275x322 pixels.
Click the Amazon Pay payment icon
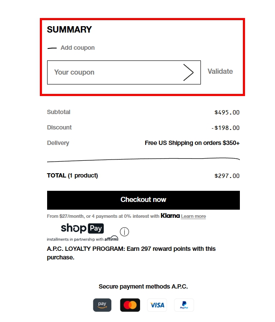pos(102,305)
